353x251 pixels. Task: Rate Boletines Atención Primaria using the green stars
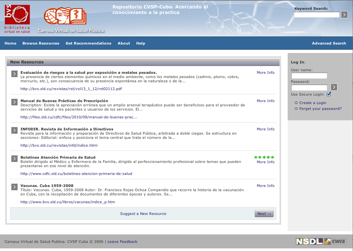click(x=264, y=157)
